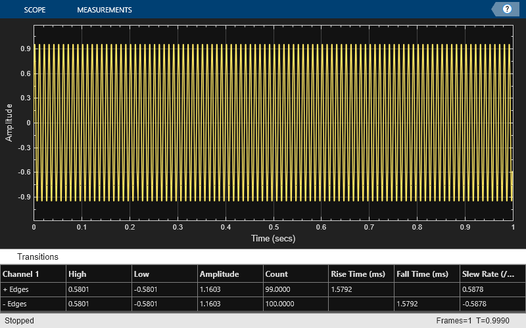The height and width of the screenshot is (328, 526).
Task: Click the Amplitude y-axis label
Action: point(9,123)
